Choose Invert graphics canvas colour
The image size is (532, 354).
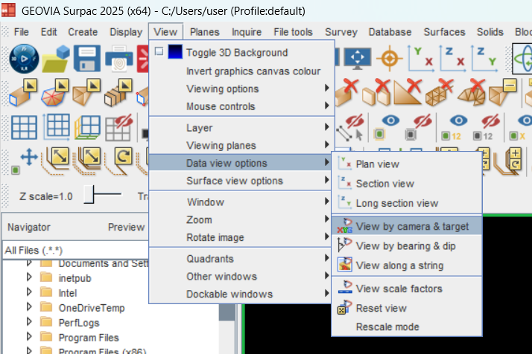click(x=241, y=71)
